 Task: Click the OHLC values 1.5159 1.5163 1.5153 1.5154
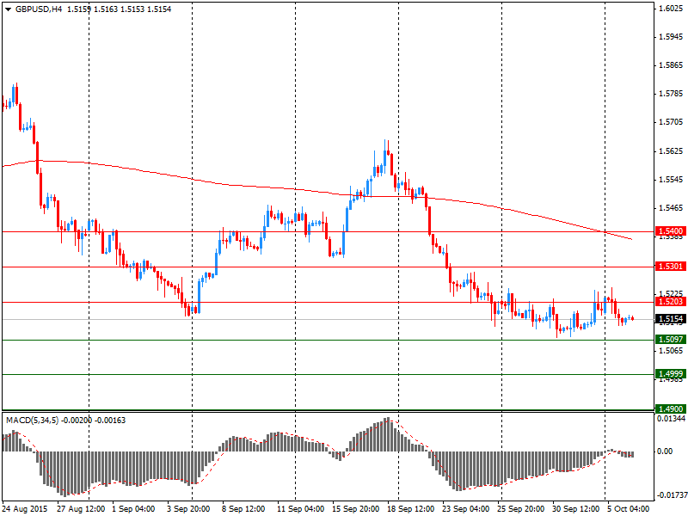pos(119,9)
